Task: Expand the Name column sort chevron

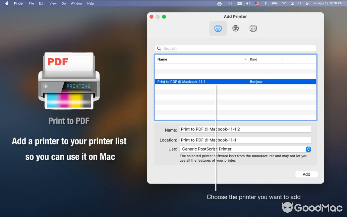Action: coord(245,59)
